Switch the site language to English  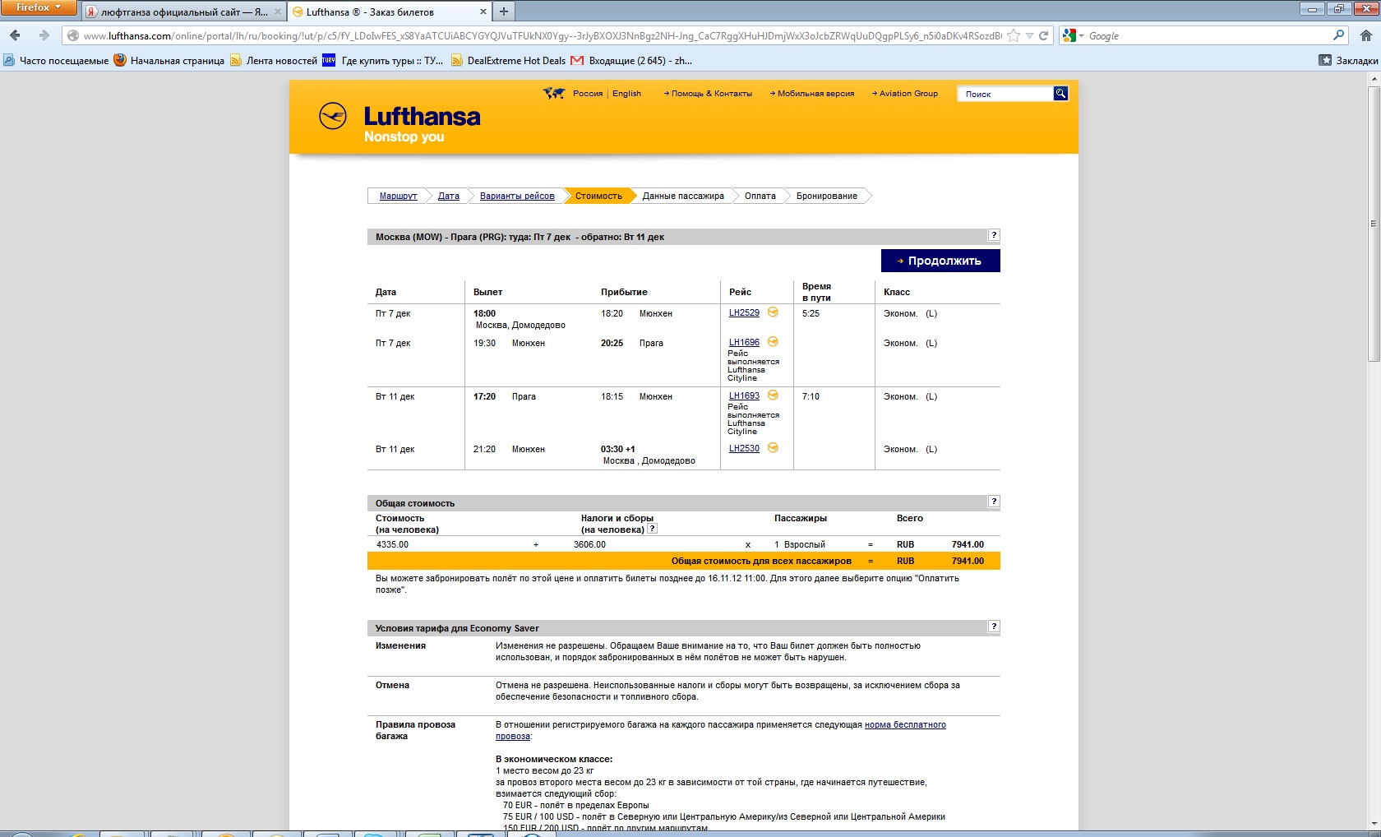[626, 94]
